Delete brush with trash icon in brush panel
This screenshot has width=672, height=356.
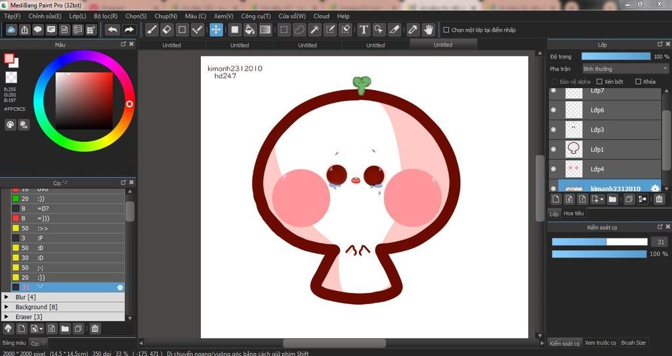point(94,329)
